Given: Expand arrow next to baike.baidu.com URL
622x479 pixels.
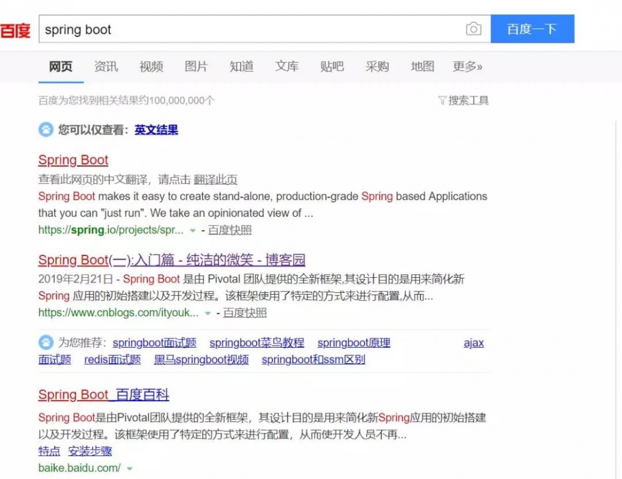Looking at the screenshot, I should pos(131,468).
